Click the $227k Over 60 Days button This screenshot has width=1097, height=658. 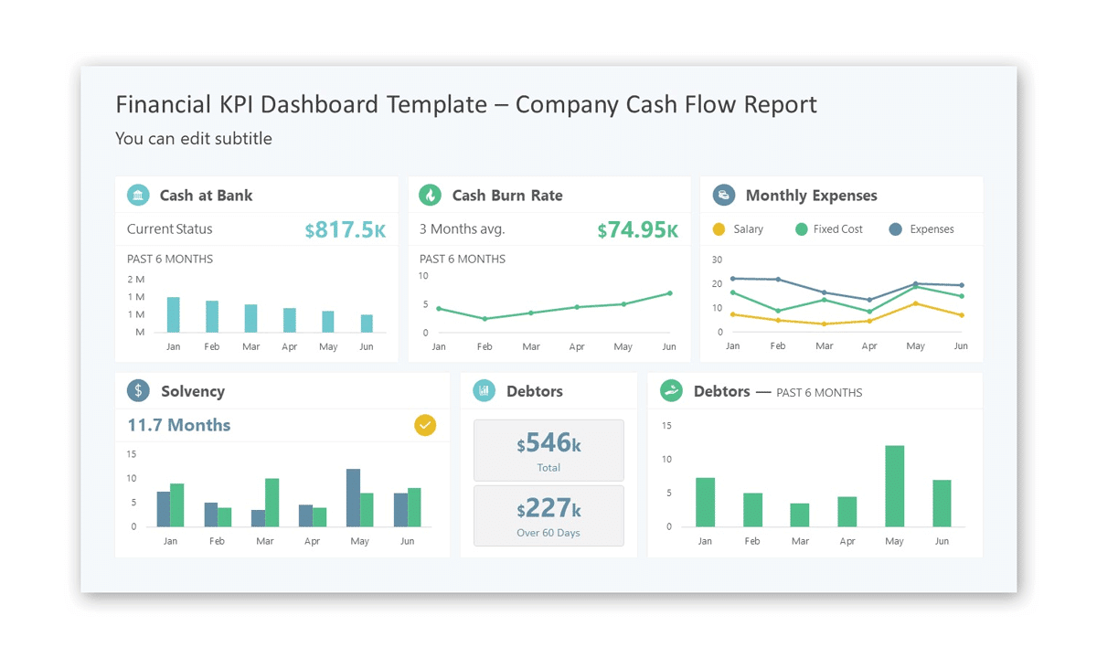(x=548, y=515)
